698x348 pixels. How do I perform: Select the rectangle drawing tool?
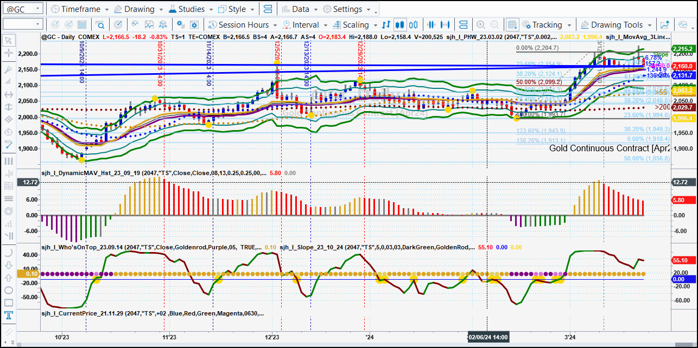(9, 303)
